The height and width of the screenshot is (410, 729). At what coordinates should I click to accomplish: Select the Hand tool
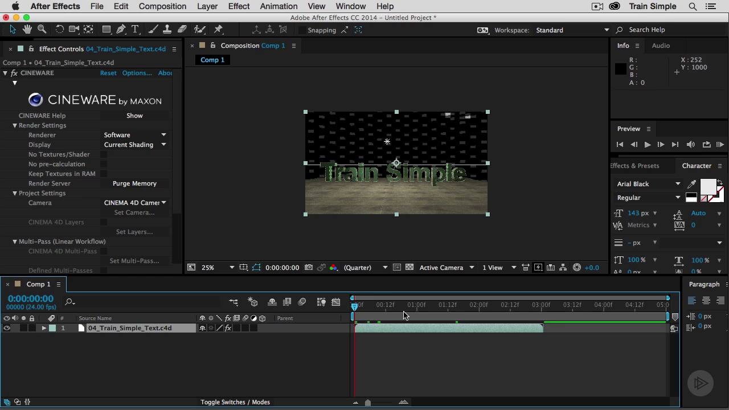[27, 29]
